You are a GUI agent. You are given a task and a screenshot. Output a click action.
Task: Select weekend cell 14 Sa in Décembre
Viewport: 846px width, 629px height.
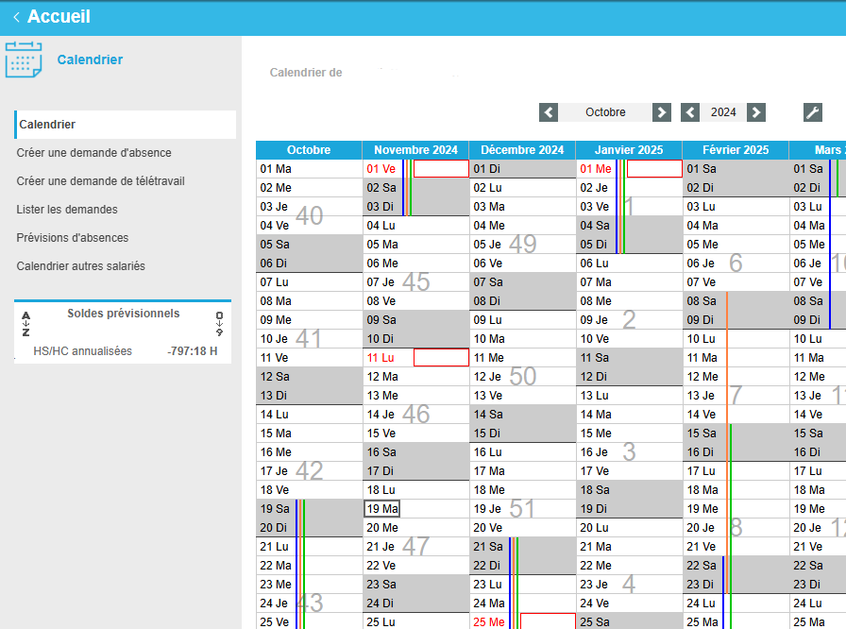[522, 415]
